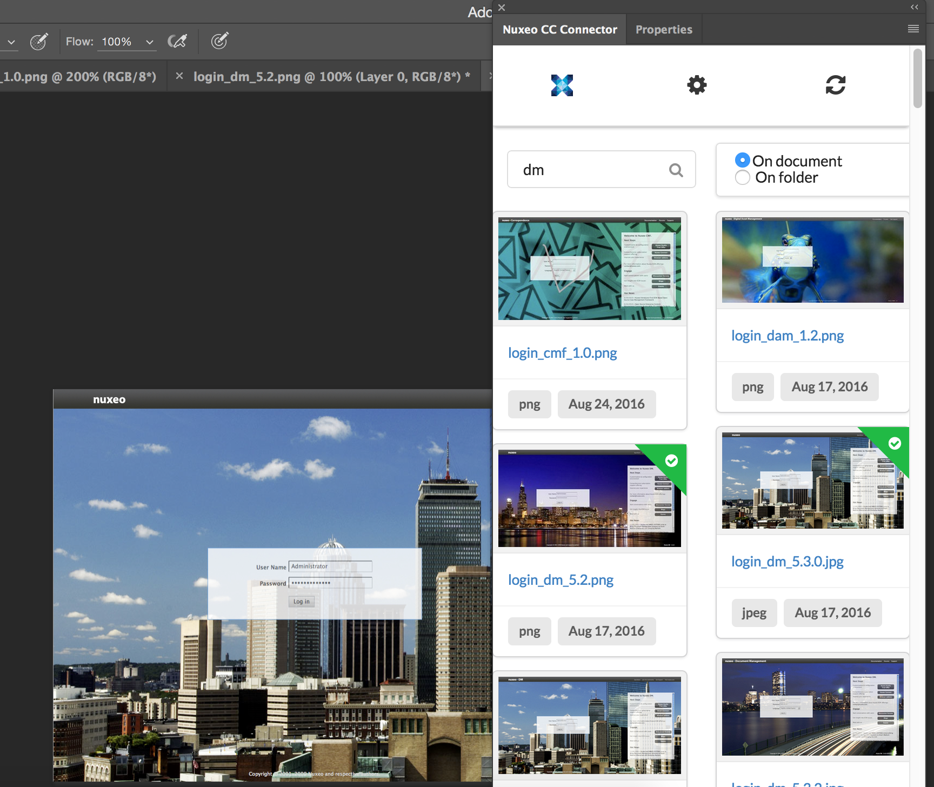The width and height of the screenshot is (934, 787).
Task: Switch to the Properties tab
Action: click(x=663, y=30)
